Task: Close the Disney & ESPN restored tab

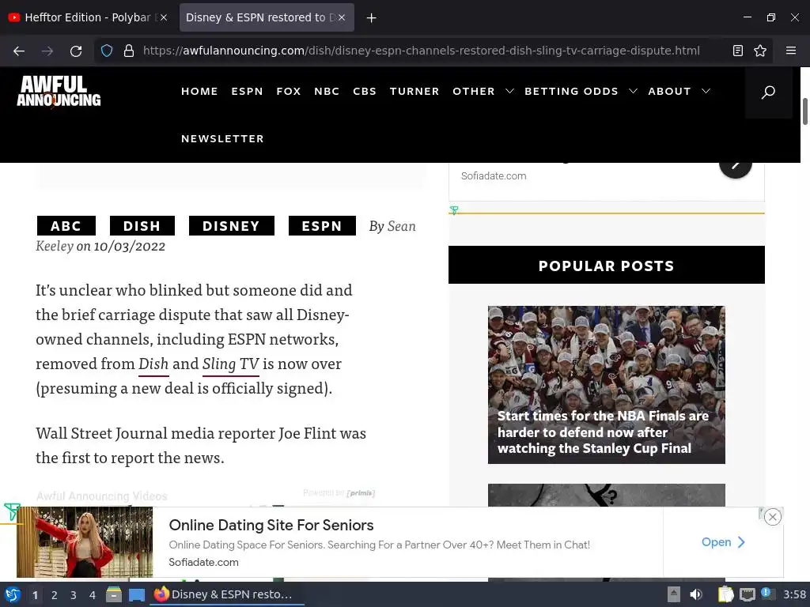Action: click(x=342, y=17)
